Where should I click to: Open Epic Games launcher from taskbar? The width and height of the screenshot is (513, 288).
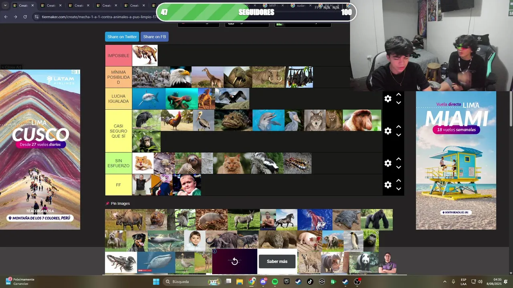[287, 282]
